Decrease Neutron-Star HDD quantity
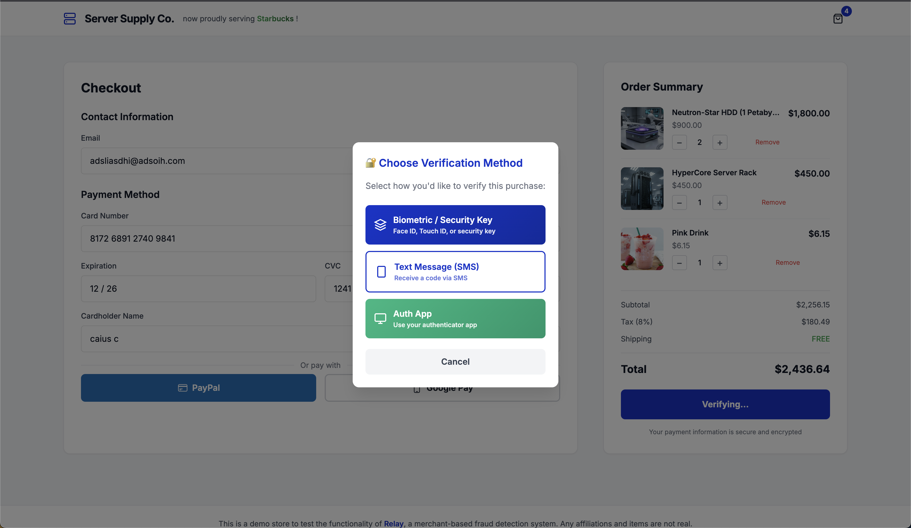The height and width of the screenshot is (528, 911). pos(679,143)
